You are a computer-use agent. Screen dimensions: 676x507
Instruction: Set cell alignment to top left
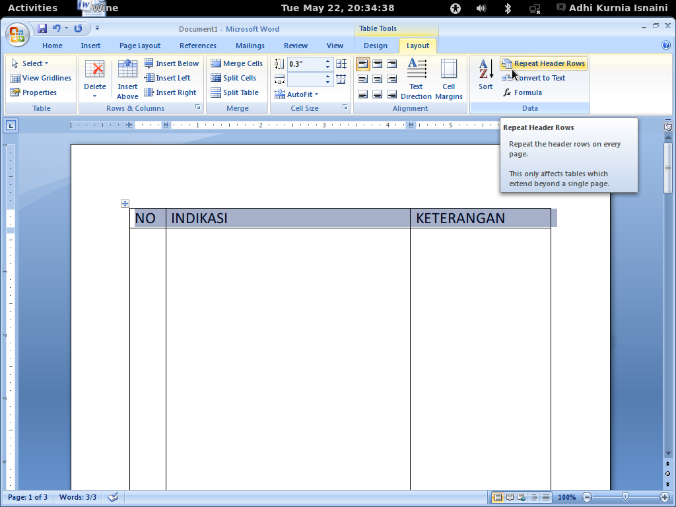click(x=362, y=64)
